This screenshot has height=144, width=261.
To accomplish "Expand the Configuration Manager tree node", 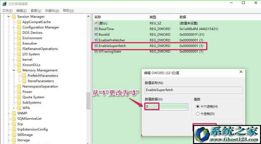I will pos(14,27).
